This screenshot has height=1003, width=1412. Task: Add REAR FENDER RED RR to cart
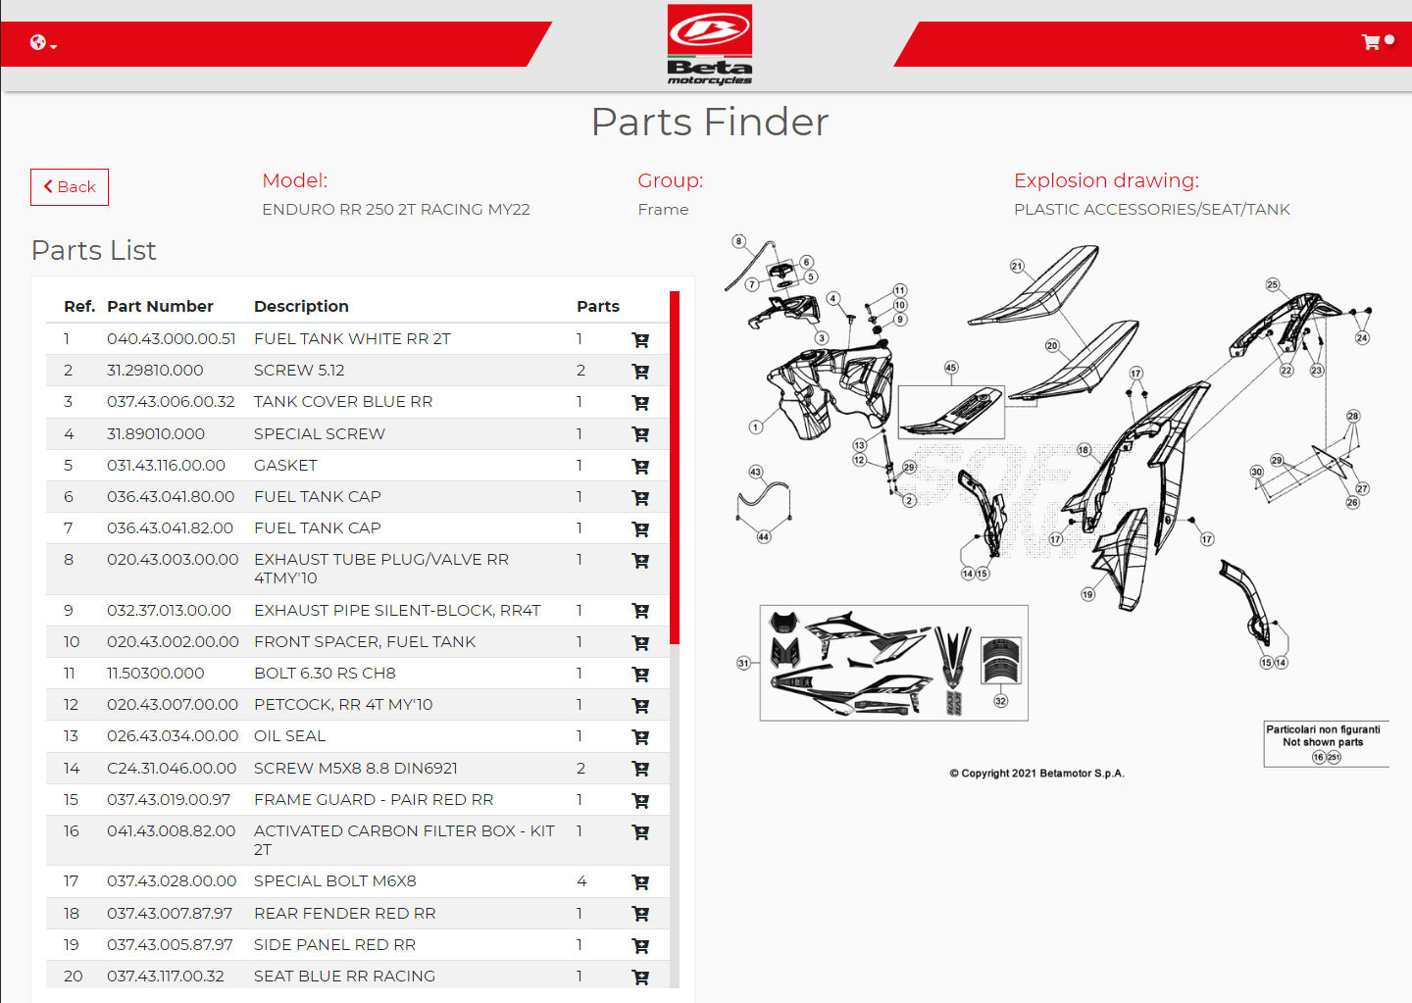640,914
